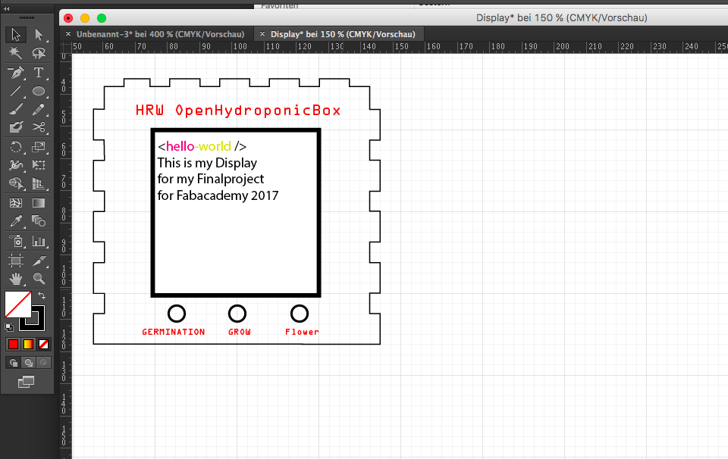
Task: Pick the Magic Wand tool
Action: click(15, 53)
